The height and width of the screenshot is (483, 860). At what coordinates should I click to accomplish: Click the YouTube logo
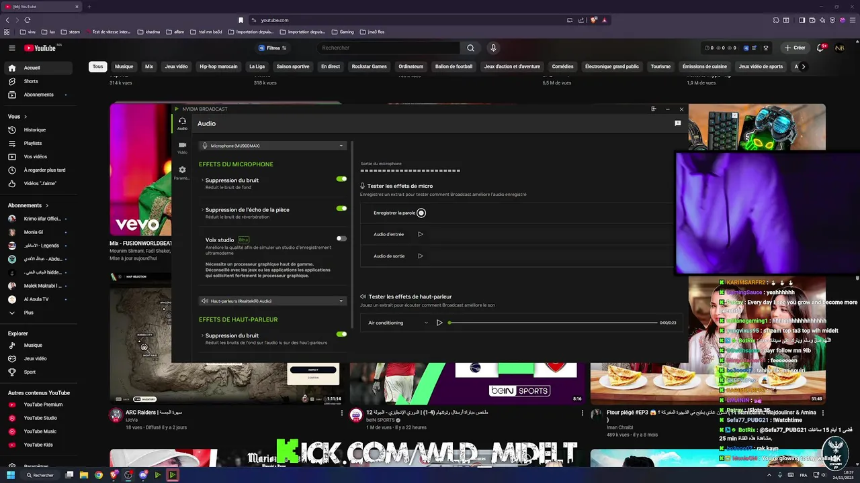coord(40,48)
